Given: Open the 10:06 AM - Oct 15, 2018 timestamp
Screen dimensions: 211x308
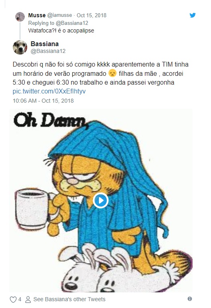Looking at the screenshot, I should (x=43, y=101).
